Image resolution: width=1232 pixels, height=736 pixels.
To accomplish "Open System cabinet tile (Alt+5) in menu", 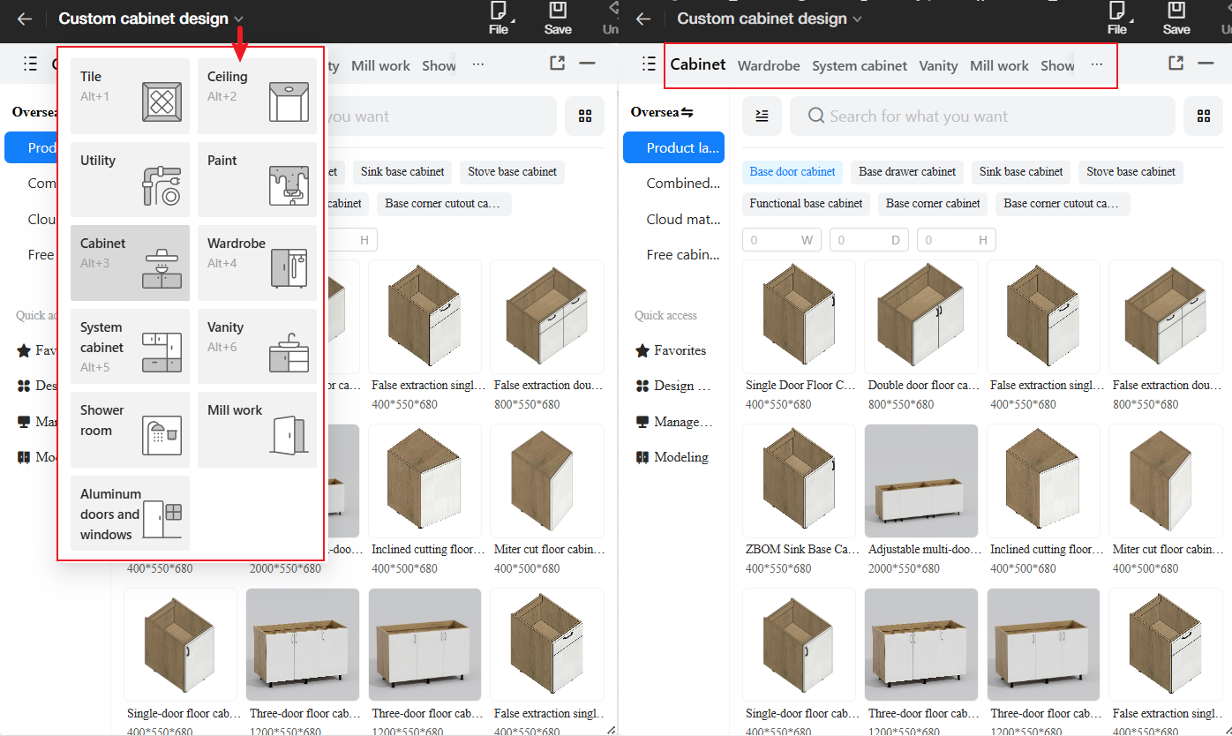I will tap(130, 346).
